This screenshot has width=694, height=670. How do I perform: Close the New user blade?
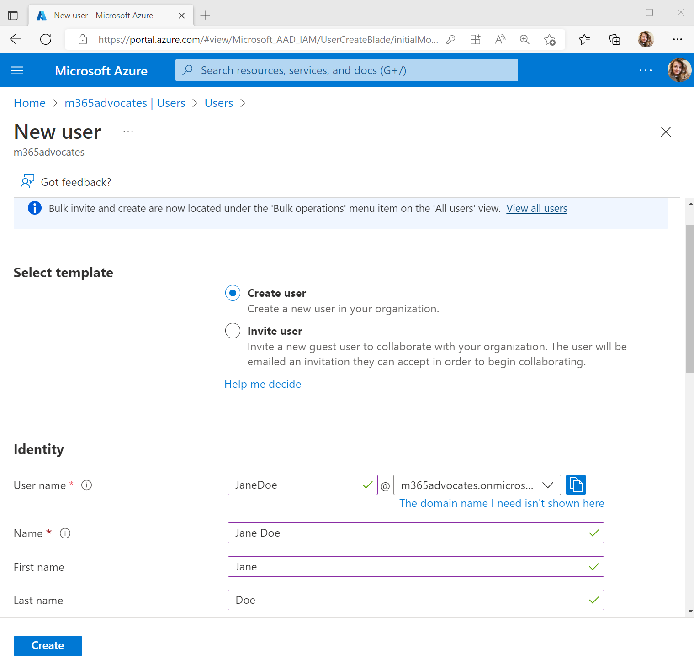666,132
